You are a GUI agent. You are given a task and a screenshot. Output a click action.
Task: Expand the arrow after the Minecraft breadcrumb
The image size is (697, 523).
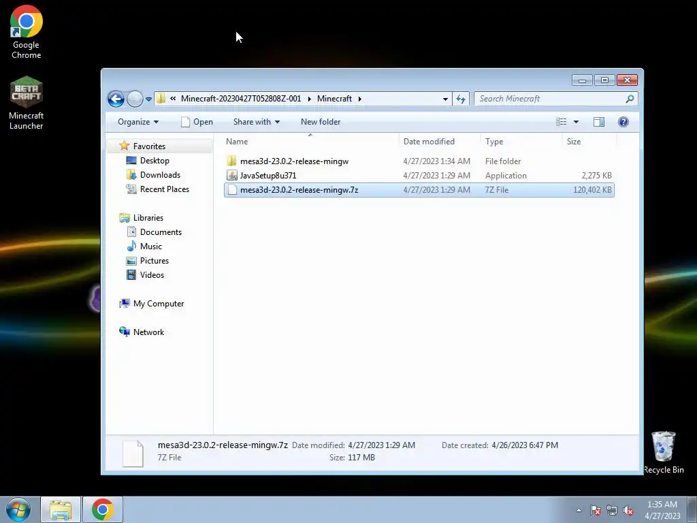coord(359,99)
